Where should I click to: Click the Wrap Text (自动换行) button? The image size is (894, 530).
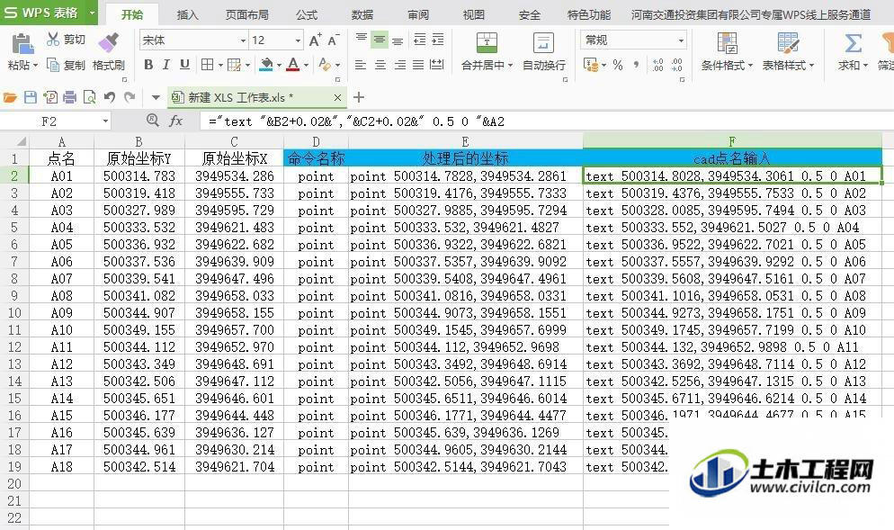[544, 51]
